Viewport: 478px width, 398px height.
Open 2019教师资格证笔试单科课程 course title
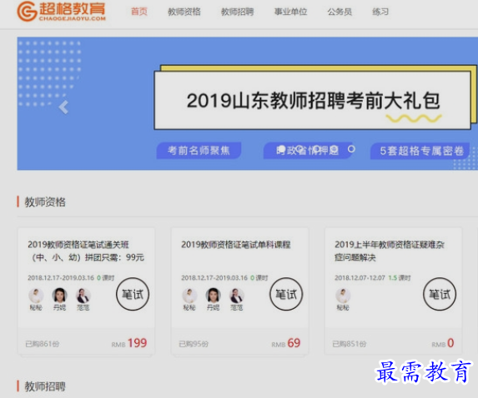[x=235, y=244]
